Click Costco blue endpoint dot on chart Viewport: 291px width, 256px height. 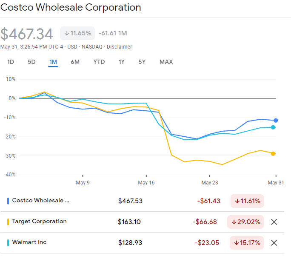[x=276, y=121]
